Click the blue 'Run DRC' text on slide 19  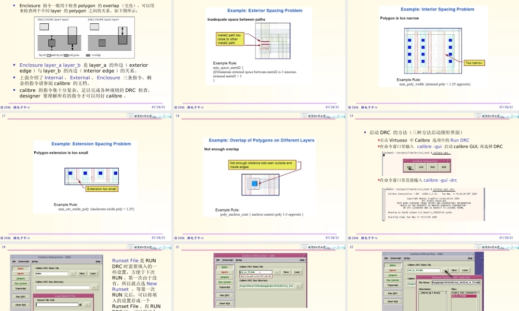tap(460, 140)
